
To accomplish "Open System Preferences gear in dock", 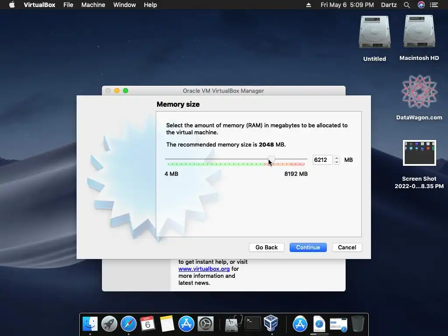I will click(x=206, y=324).
